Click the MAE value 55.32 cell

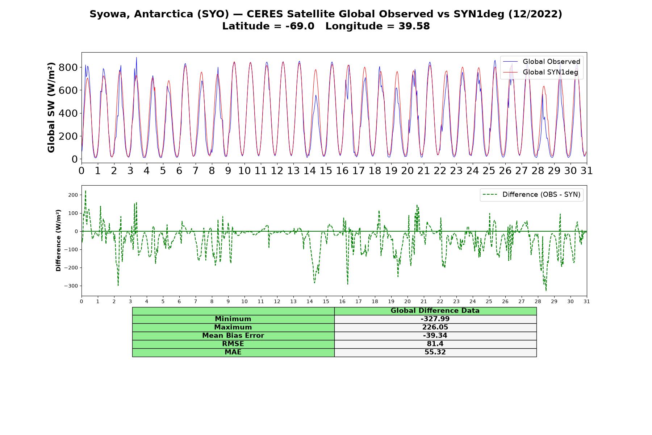435,352
